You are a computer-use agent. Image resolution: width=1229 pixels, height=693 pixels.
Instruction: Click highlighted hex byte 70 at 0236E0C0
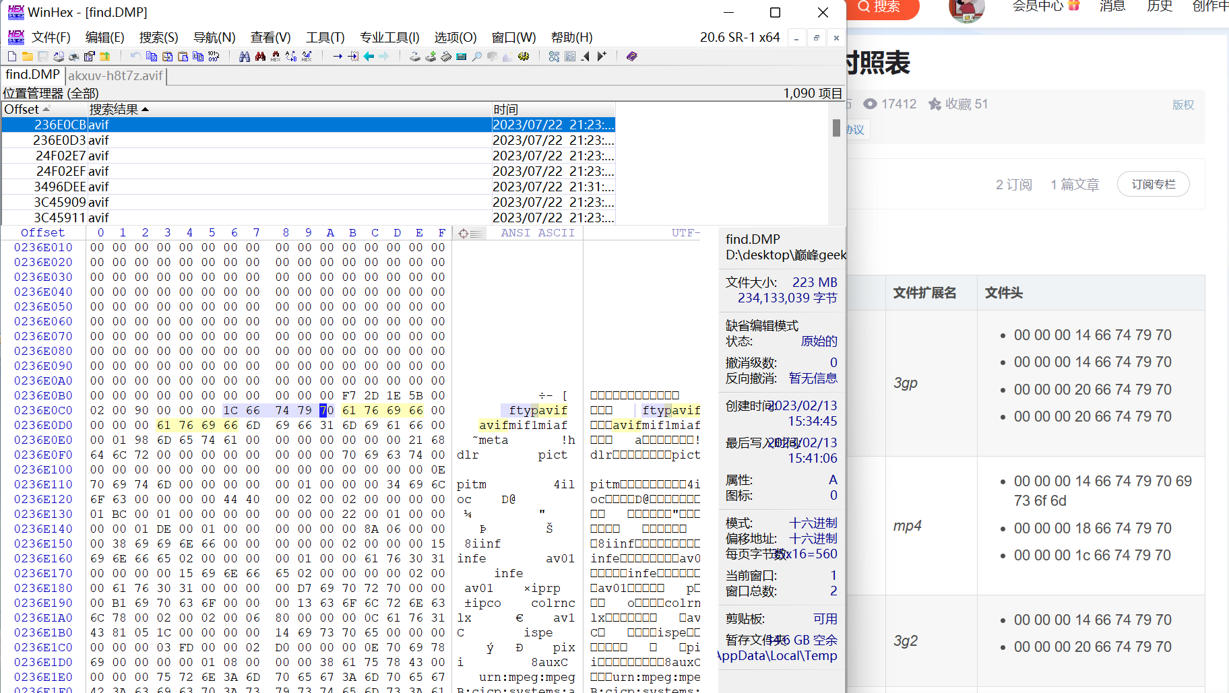click(326, 410)
